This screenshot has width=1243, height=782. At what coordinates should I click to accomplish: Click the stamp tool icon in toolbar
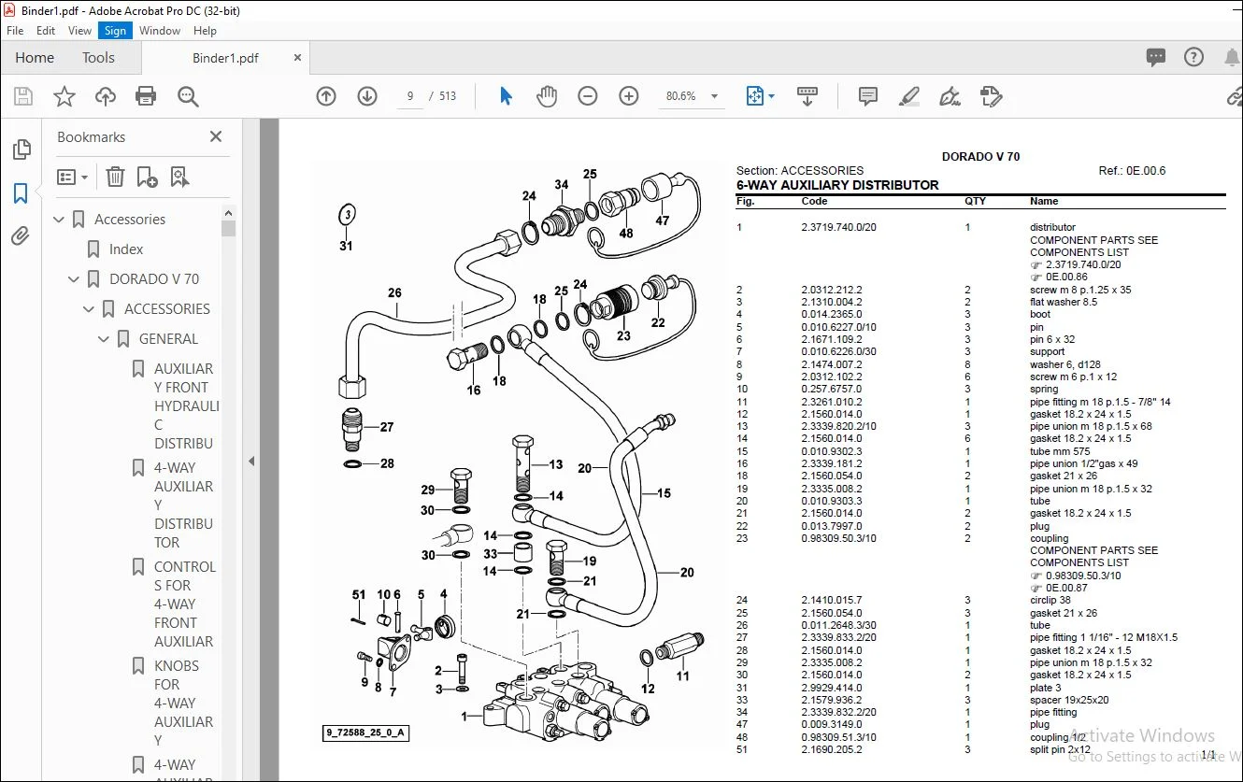pyautogui.click(x=991, y=96)
